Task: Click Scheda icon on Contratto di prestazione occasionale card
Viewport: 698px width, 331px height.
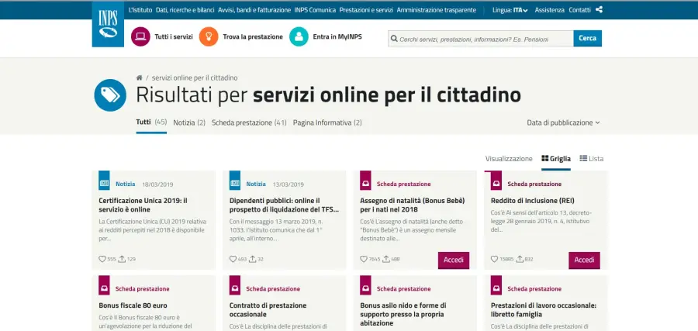Action: pyautogui.click(x=235, y=285)
